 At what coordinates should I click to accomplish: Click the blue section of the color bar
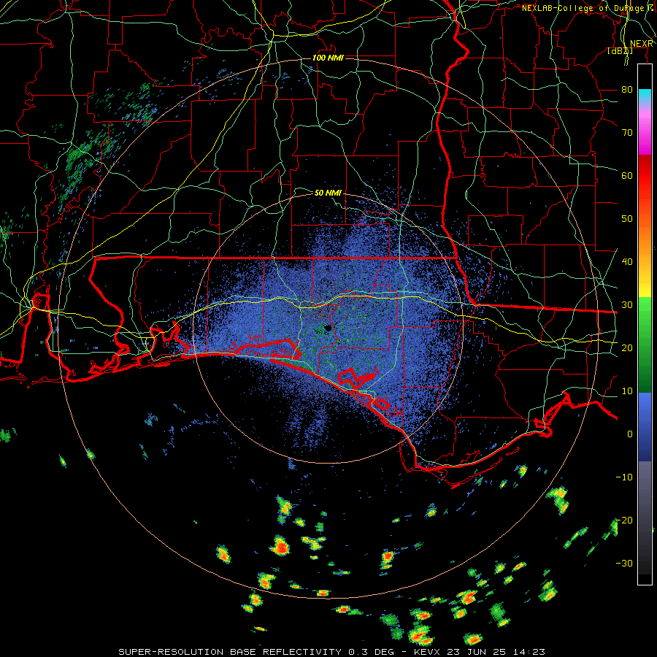pyautogui.click(x=645, y=426)
